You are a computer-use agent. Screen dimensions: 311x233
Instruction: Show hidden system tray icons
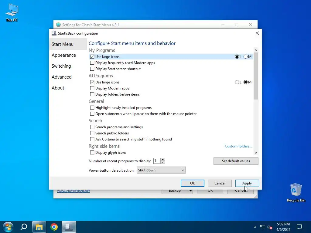(x=255, y=227)
